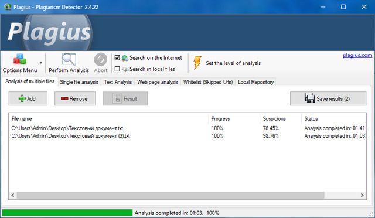This screenshot has height=218, width=375.
Task: Sort by the Progress column header
Action: [234, 119]
